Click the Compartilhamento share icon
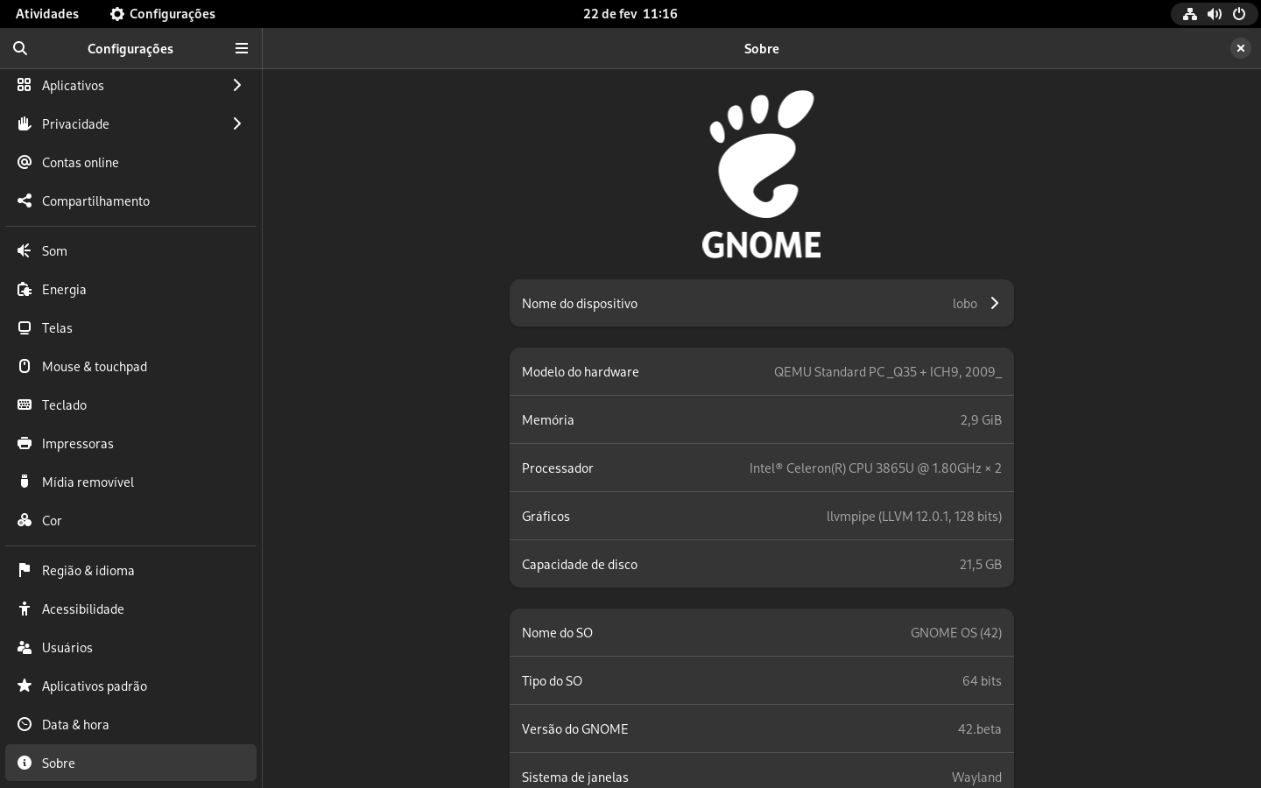This screenshot has width=1261, height=788. (x=25, y=201)
